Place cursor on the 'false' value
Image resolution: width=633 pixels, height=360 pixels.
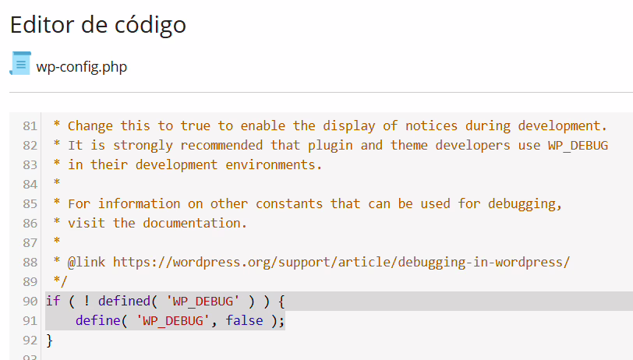coord(244,320)
